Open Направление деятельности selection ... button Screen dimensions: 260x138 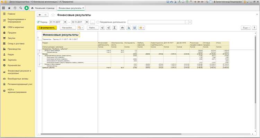pyautogui.click(x=187, y=22)
